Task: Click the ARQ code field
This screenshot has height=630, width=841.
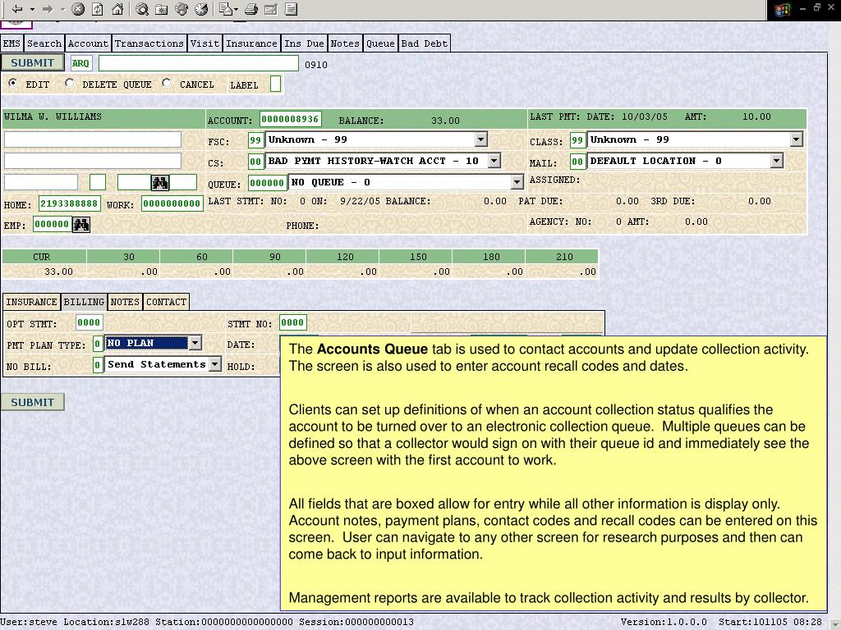Action: pos(81,63)
